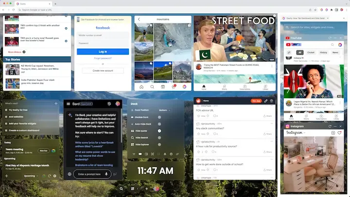The image size is (350, 197).
Task: Click the 'Mobile number or email' field
Action: 103,36
